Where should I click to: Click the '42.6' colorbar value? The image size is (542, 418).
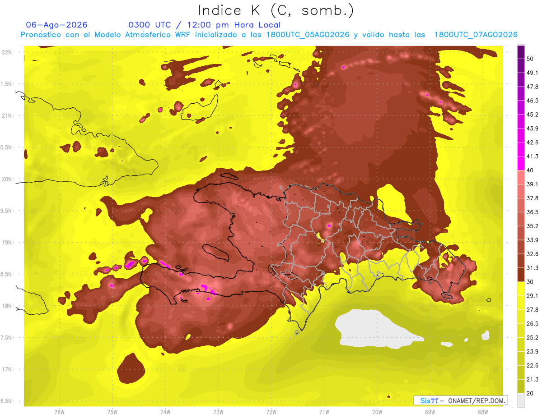[533, 142]
